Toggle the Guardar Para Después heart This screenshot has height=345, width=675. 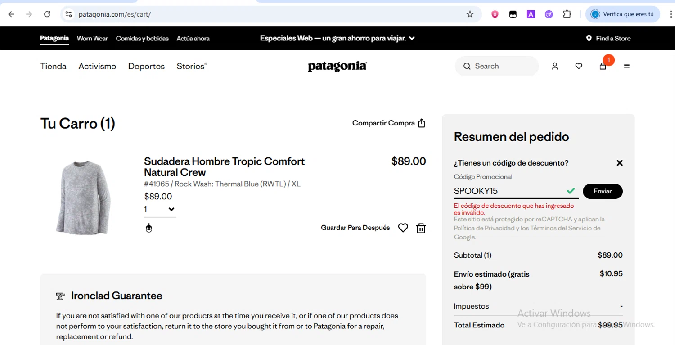pyautogui.click(x=403, y=228)
